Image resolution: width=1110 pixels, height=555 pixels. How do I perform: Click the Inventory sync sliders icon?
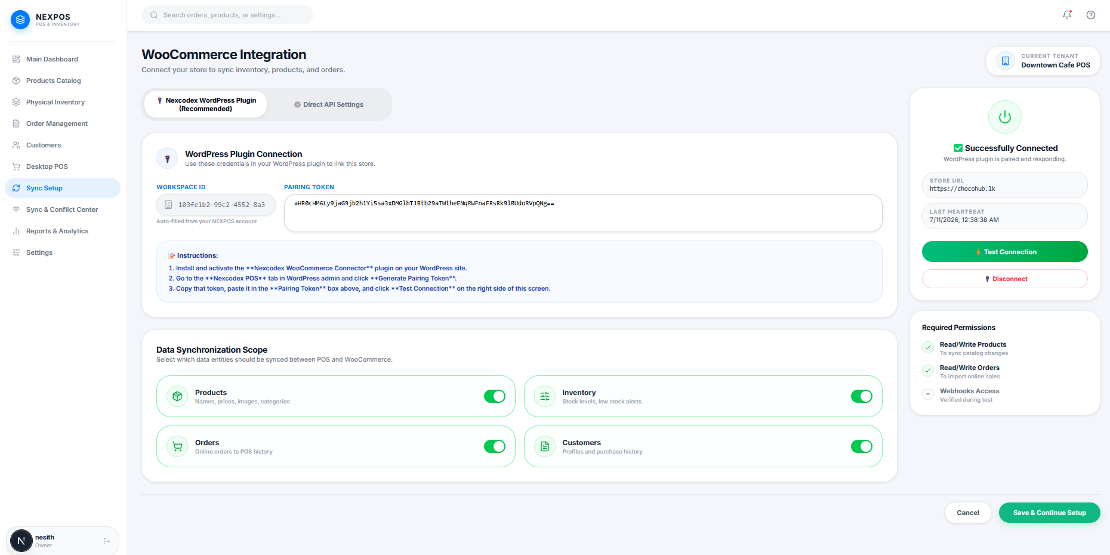click(545, 396)
